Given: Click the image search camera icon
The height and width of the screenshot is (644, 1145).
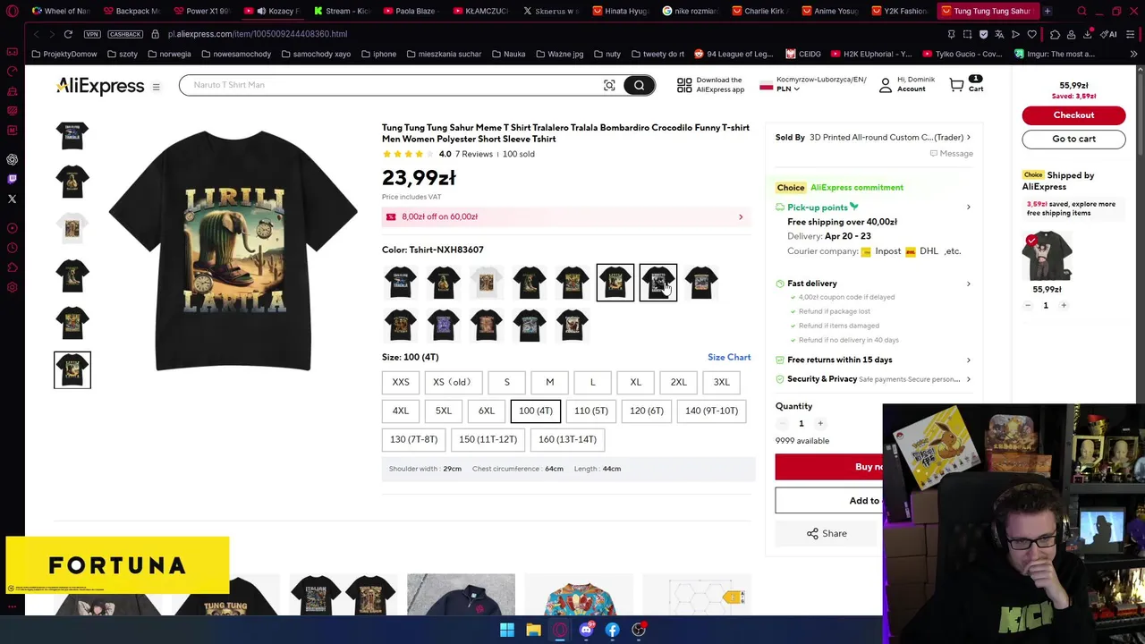Looking at the screenshot, I should pos(609,85).
